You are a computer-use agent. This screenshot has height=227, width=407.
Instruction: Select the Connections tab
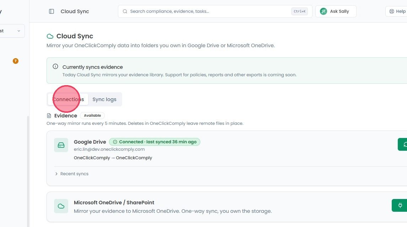coord(68,100)
